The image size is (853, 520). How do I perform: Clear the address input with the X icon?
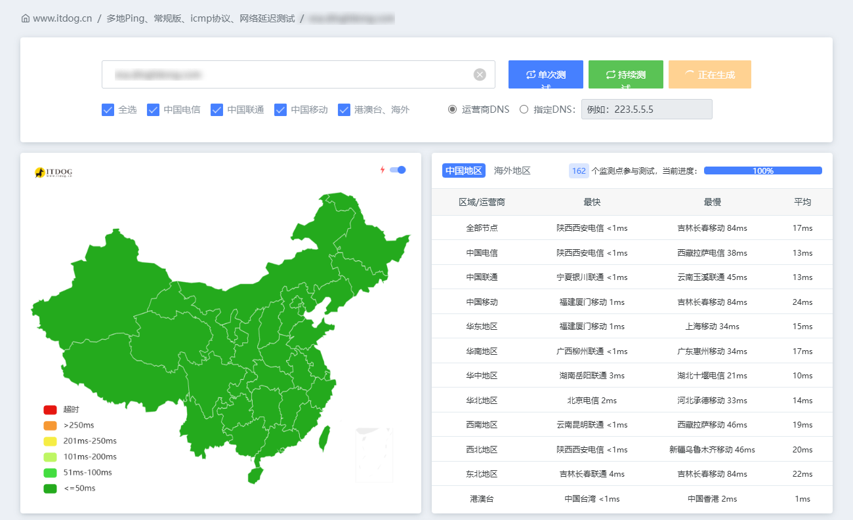pyautogui.click(x=480, y=75)
